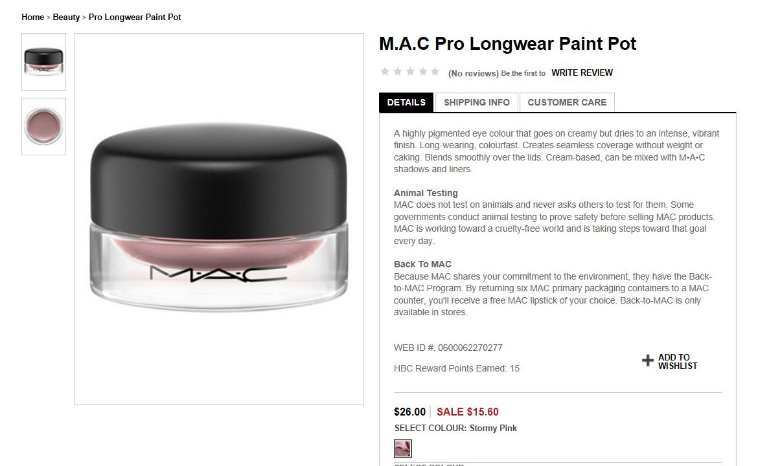Open the Beauty breadcrumb link
The image size is (758, 466).
[66, 17]
